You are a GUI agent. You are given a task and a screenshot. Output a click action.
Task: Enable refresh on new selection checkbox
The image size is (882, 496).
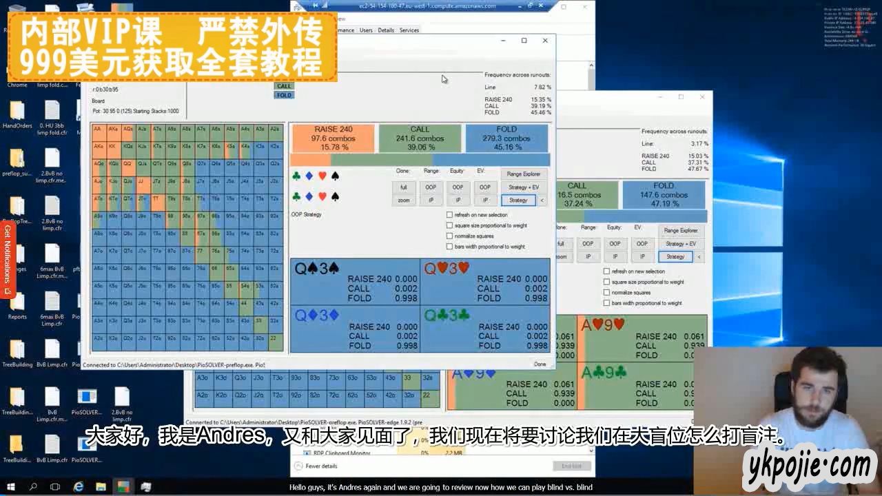click(450, 215)
